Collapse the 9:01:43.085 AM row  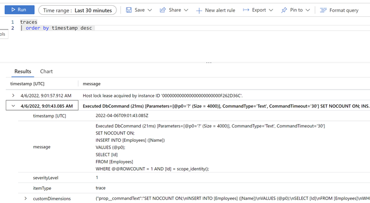[13, 106]
